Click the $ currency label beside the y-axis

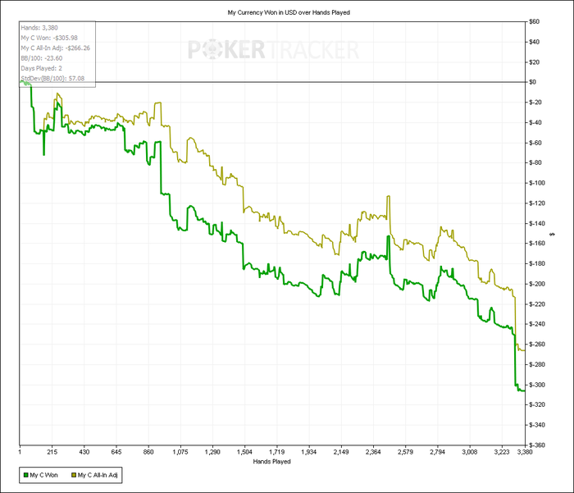tap(553, 234)
